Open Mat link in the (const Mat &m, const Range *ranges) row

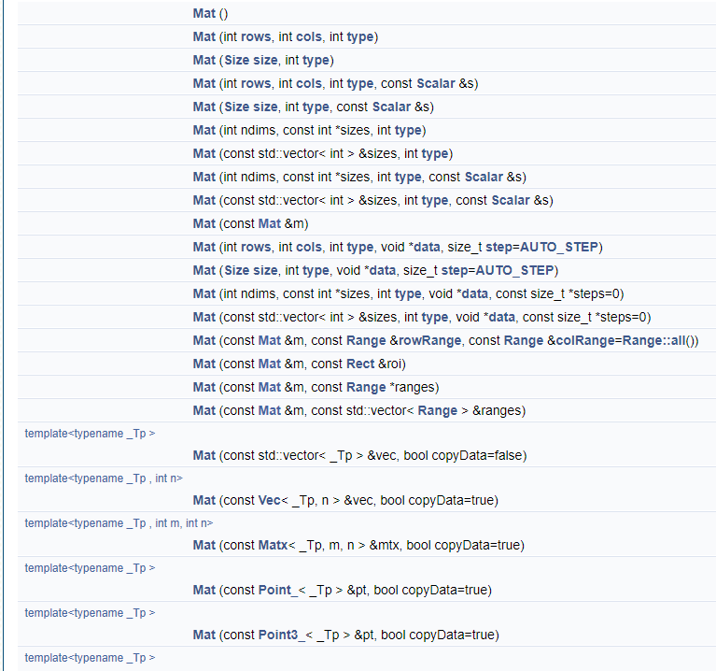click(204, 387)
